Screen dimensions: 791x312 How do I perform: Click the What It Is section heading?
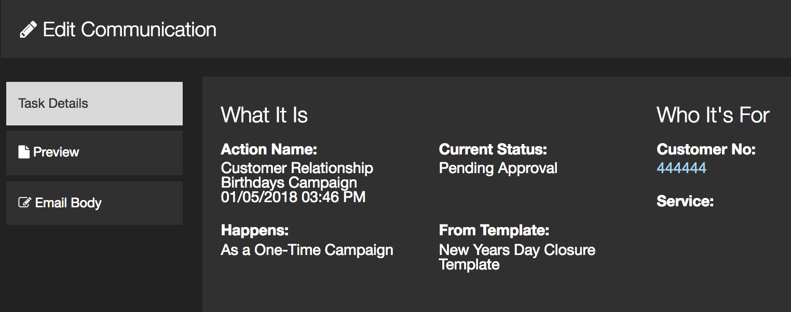264,115
